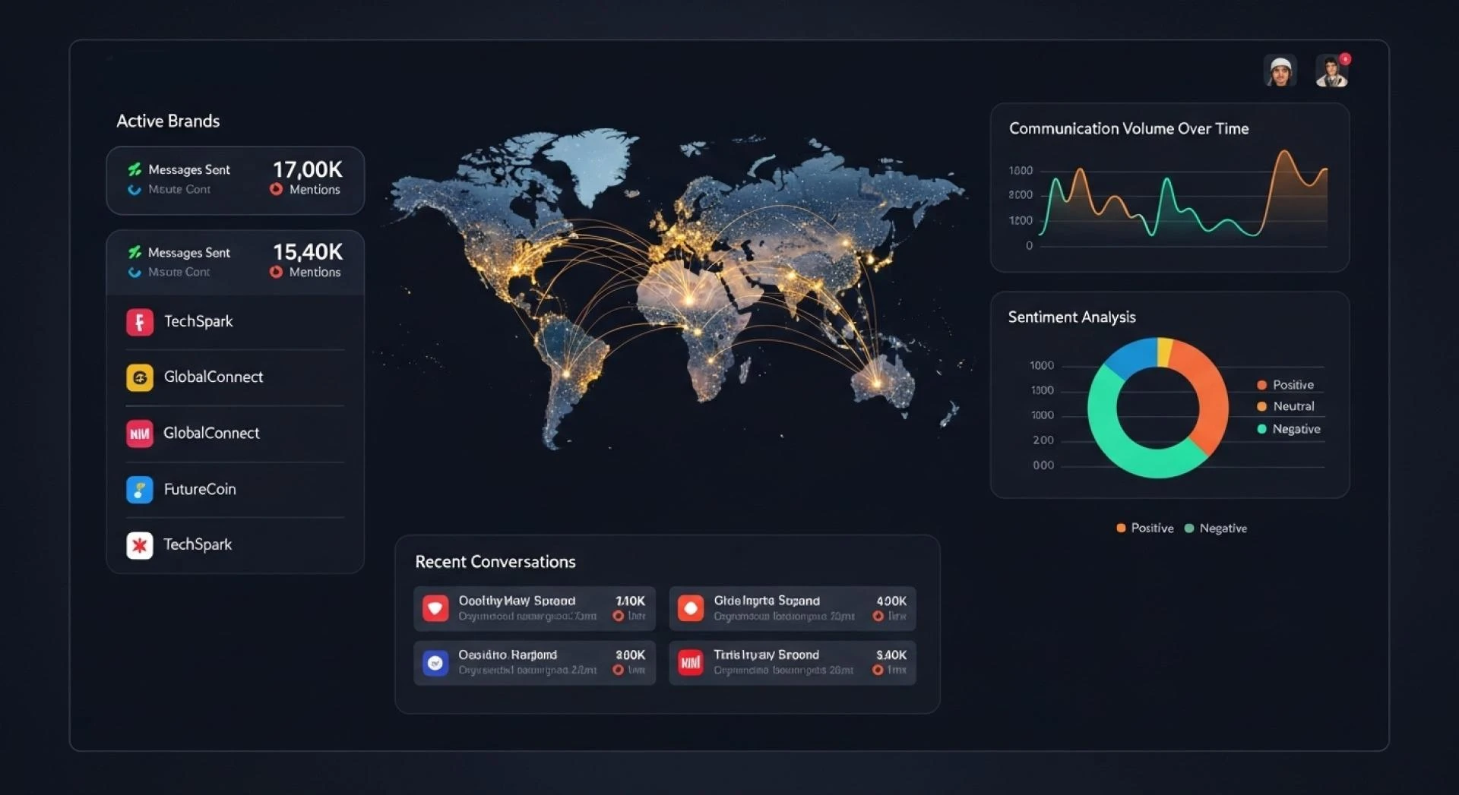Open the Recent Conversations section

(x=495, y=562)
